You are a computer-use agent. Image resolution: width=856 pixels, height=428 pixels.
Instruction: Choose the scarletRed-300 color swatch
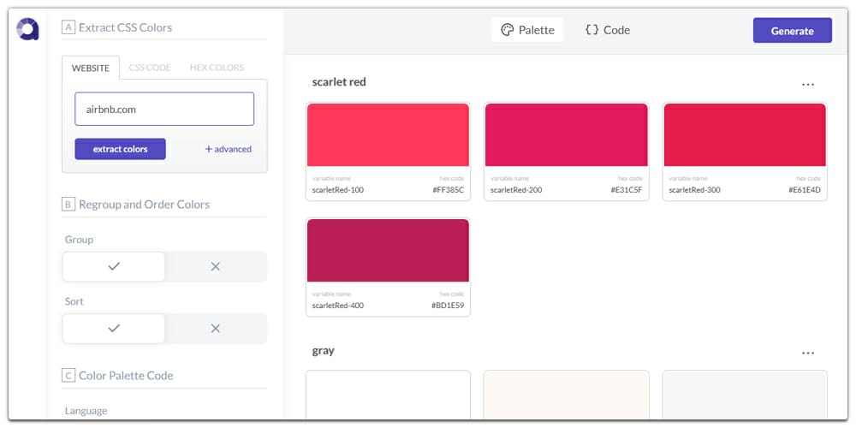click(744, 135)
